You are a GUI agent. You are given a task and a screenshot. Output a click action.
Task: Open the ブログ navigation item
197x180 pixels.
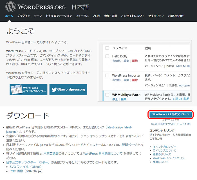click(96, 16)
